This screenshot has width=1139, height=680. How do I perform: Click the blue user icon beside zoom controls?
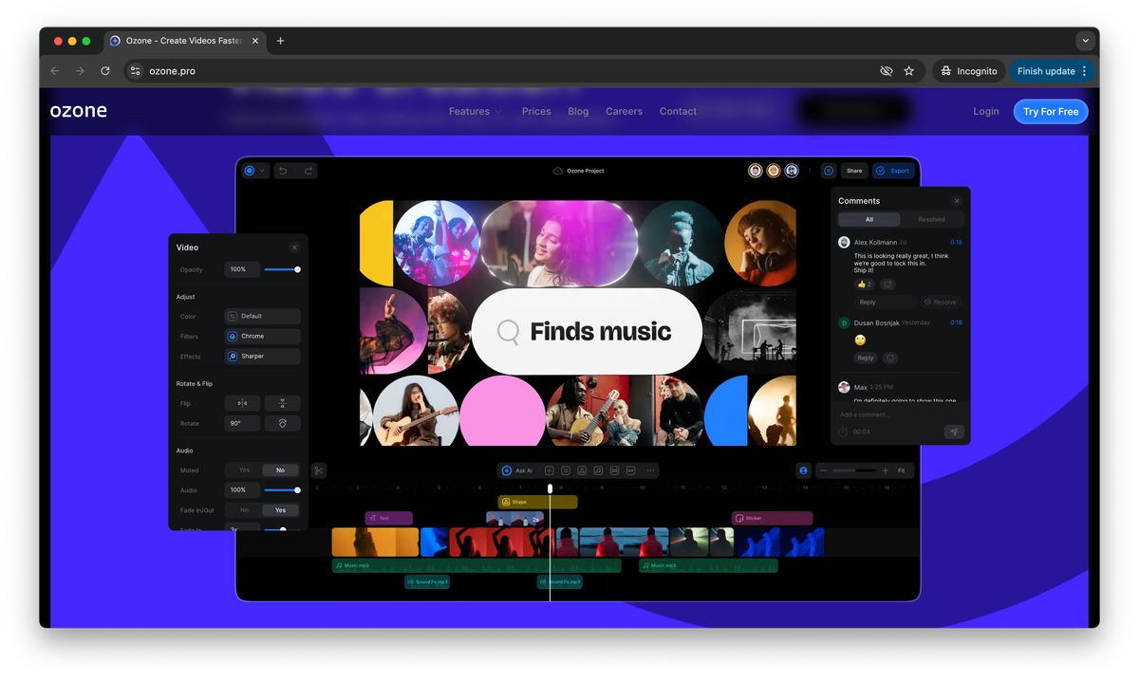[x=803, y=470]
